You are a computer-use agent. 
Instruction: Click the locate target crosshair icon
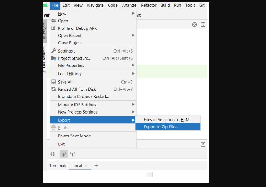click(x=194, y=25)
